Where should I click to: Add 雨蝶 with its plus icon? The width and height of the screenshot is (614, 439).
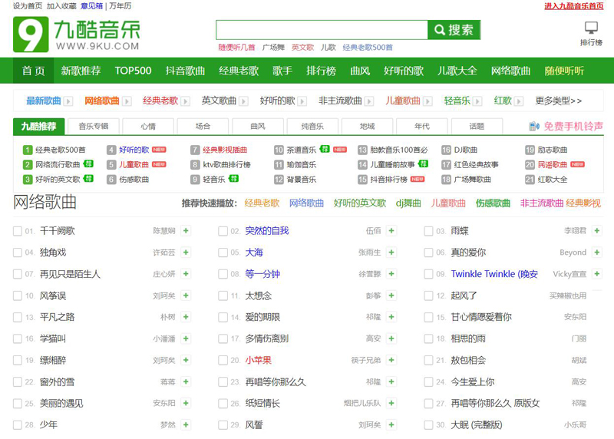pyautogui.click(x=597, y=231)
